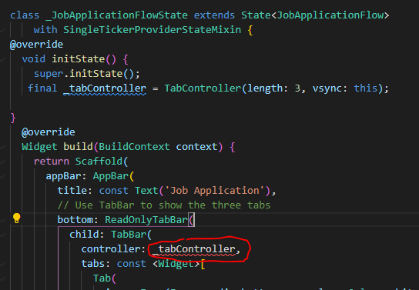
Task: Click the "context" parameter name
Action: (196, 147)
